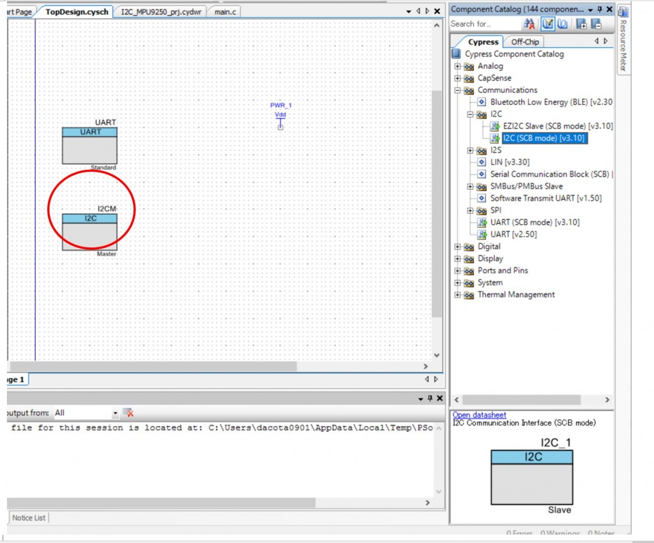The image size is (654, 543).
Task: Collapse all catalog nodes icon
Action: pyautogui.click(x=597, y=24)
